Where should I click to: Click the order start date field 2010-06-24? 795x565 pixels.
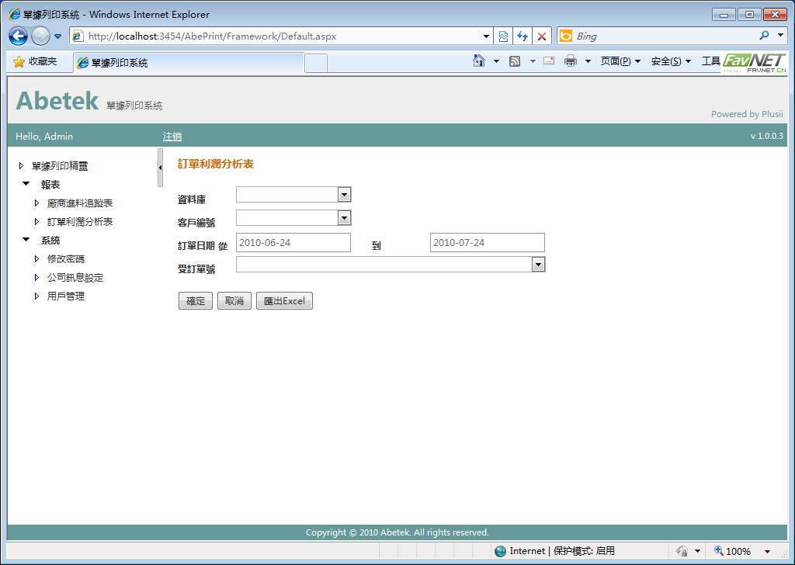293,243
